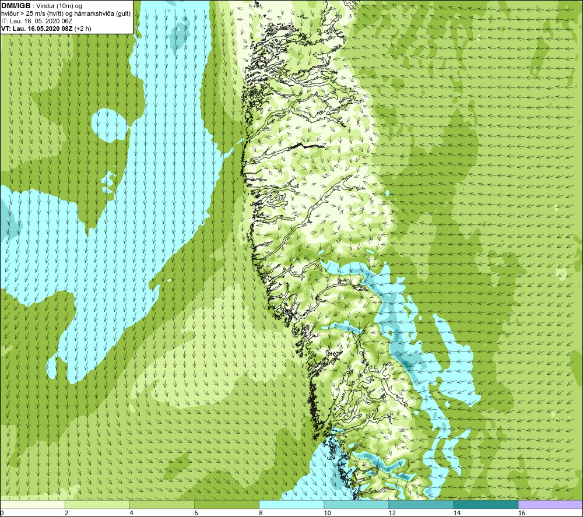Click the "0" label under the color scale
This screenshot has height=517, width=583.
coord(2,514)
